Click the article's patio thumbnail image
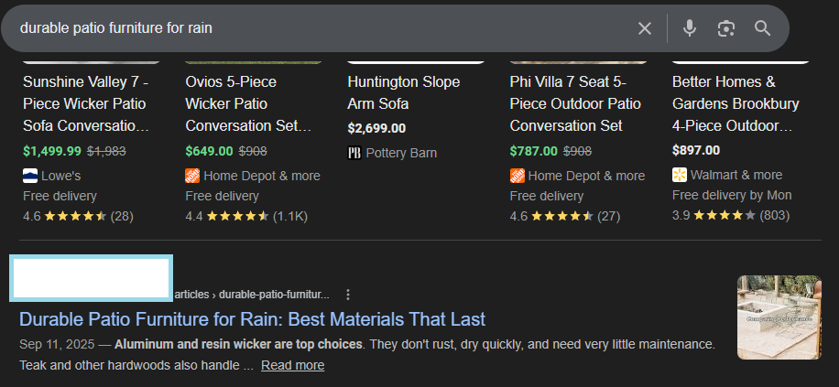 tap(779, 317)
